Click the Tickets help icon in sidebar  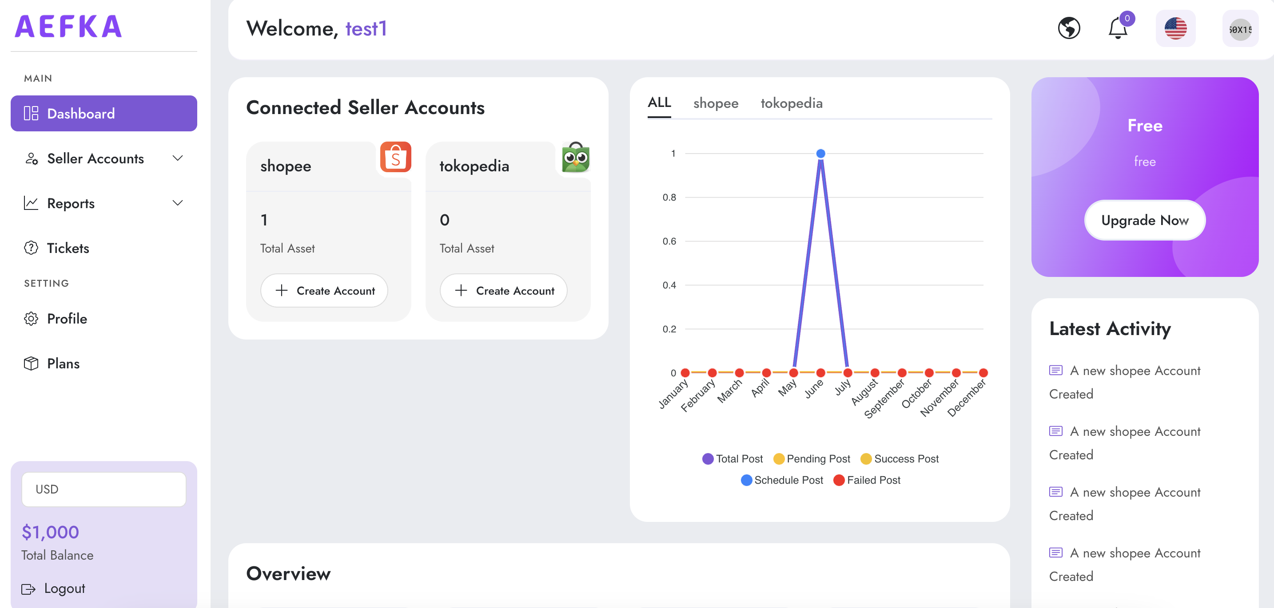tap(31, 248)
